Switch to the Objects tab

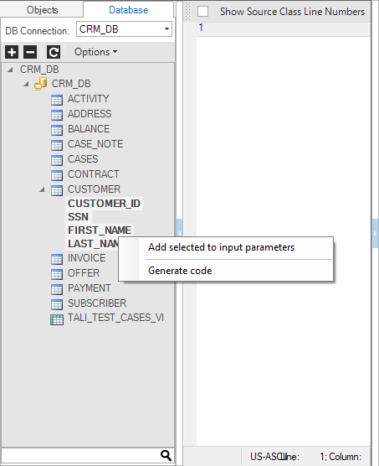click(x=42, y=10)
